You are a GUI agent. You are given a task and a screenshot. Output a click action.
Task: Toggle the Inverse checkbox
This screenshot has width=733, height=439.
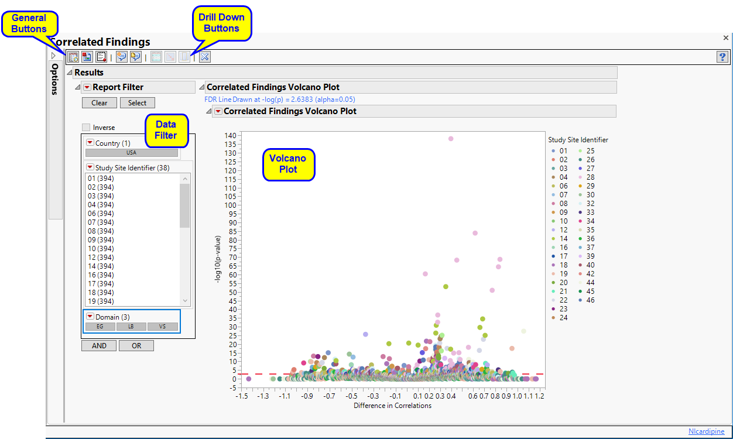87,128
